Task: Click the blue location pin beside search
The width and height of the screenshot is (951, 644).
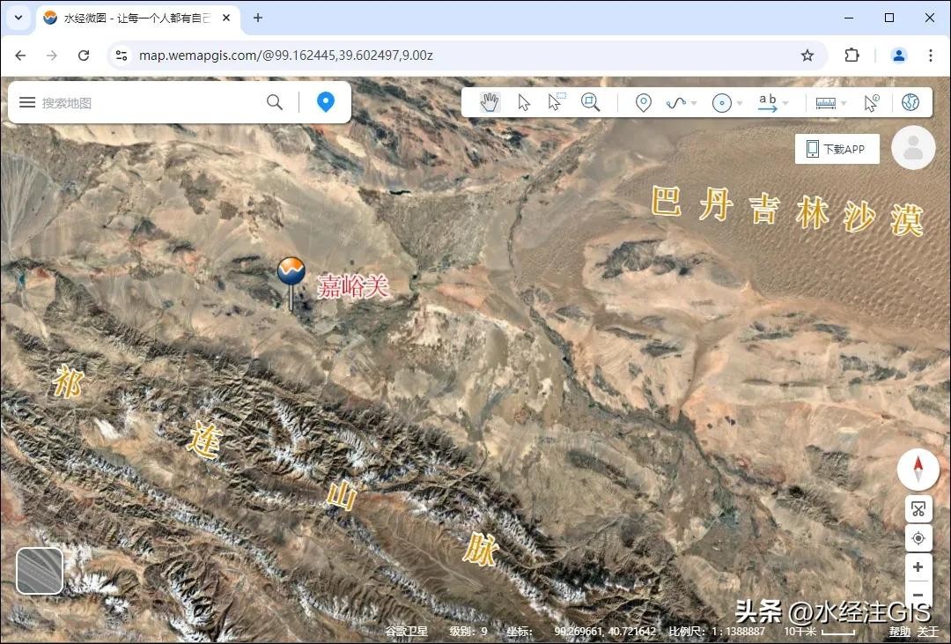Action: tap(326, 102)
